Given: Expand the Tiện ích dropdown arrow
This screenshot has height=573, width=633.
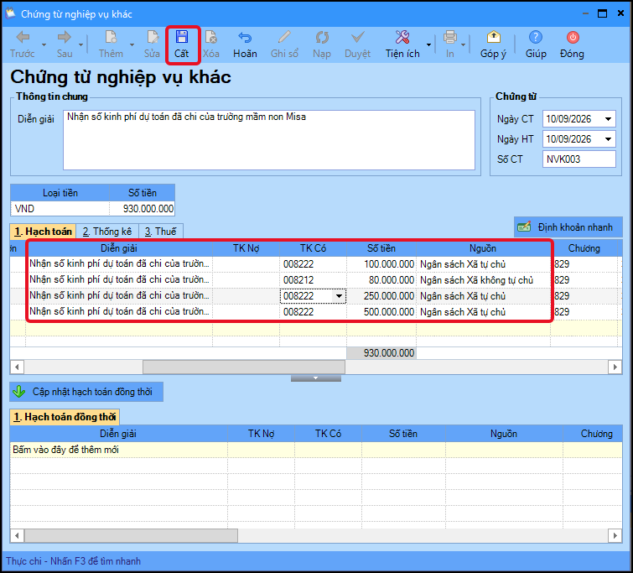Looking at the screenshot, I should 428,44.
